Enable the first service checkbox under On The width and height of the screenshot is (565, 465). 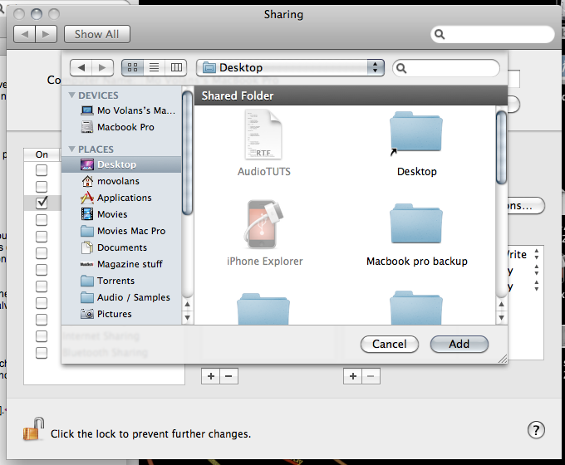pyautogui.click(x=42, y=169)
